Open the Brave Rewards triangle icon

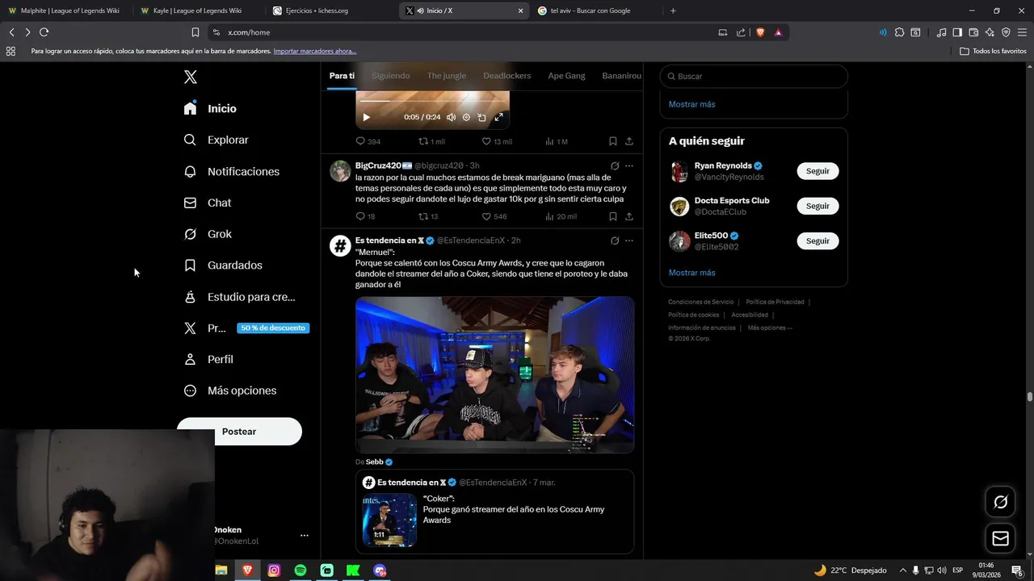778,32
